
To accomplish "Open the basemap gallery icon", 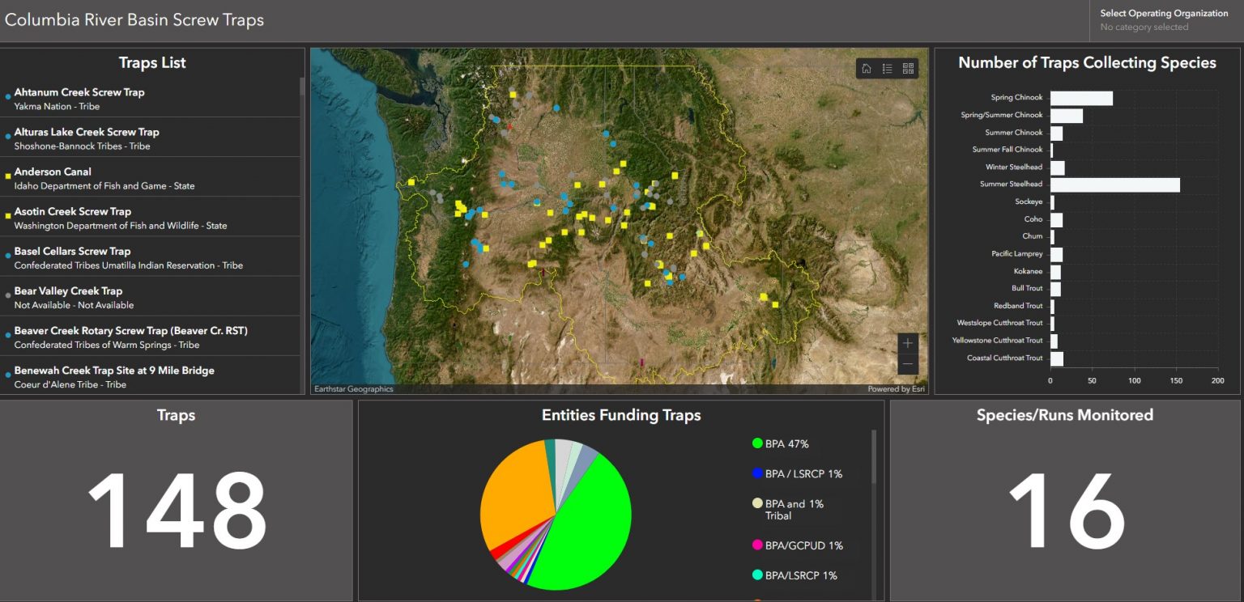I will coord(908,68).
